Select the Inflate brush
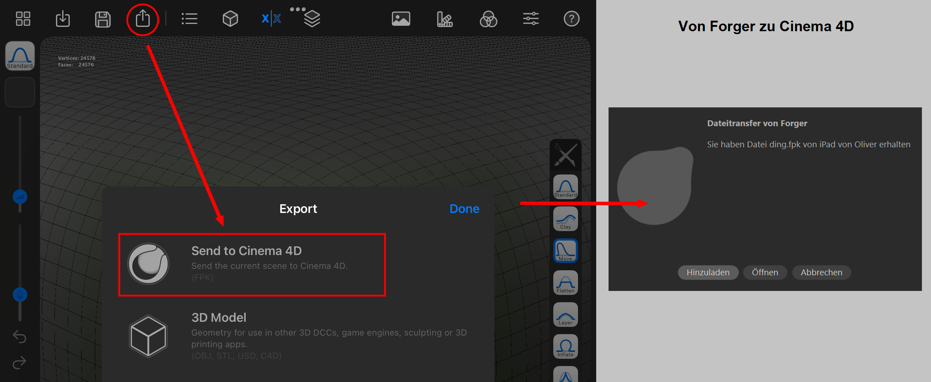Image resolution: width=931 pixels, height=382 pixels. (566, 346)
